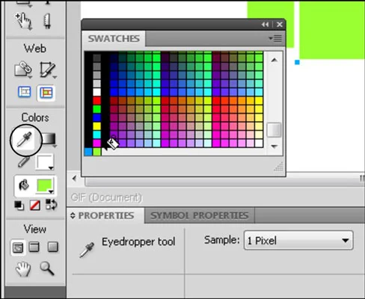Select the Knife tool
The image size is (365, 299).
(47, 21)
